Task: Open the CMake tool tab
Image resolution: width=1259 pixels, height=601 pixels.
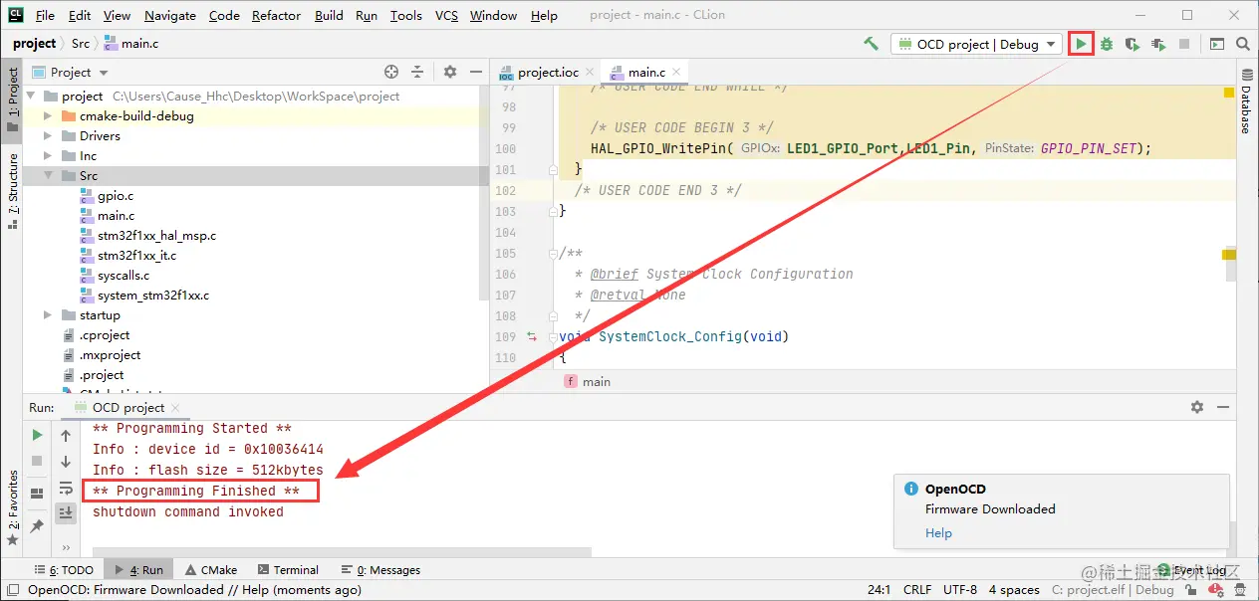Action: tap(210, 570)
